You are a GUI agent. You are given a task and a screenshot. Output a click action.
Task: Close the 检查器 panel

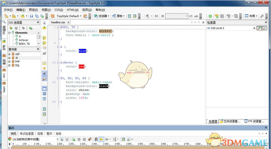[266, 22]
